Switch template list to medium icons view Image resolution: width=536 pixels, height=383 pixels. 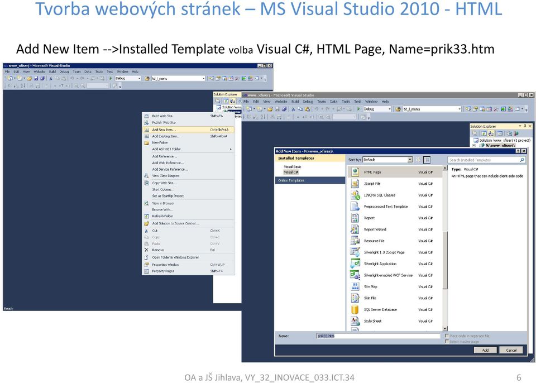tap(427, 160)
